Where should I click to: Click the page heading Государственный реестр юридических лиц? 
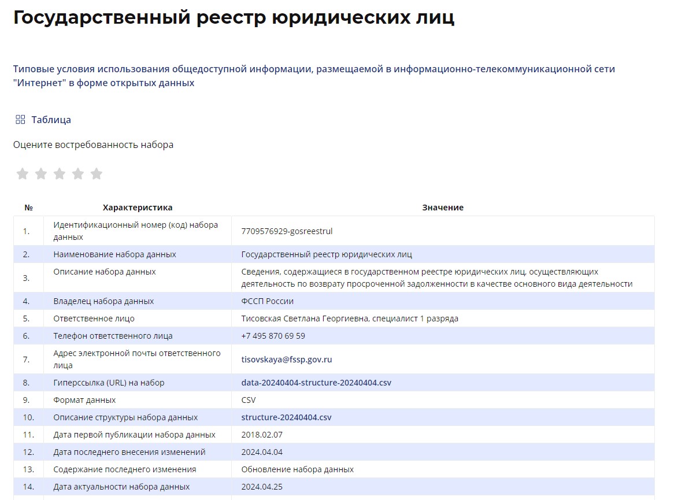pos(234,17)
